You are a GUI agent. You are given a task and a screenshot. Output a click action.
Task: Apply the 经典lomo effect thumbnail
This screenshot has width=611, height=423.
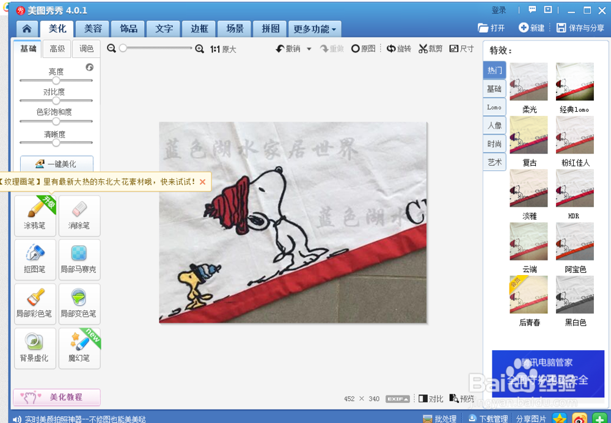575,82
